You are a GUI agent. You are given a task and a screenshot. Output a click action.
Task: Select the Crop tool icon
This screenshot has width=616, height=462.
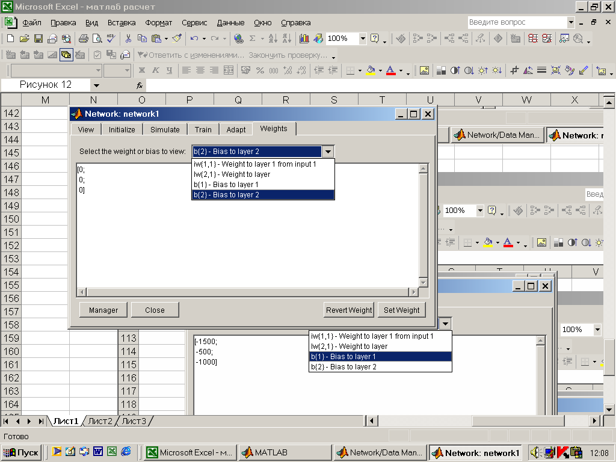(514, 71)
